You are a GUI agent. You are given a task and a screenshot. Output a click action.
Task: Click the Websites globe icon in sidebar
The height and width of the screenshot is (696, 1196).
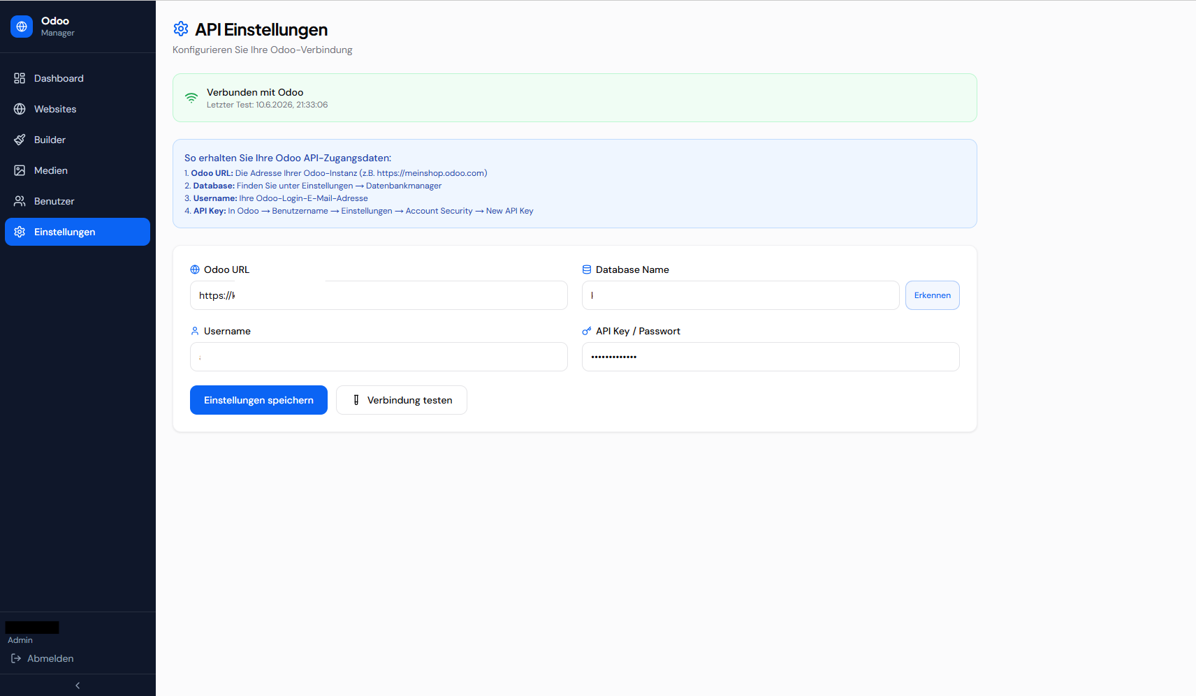[x=20, y=109]
